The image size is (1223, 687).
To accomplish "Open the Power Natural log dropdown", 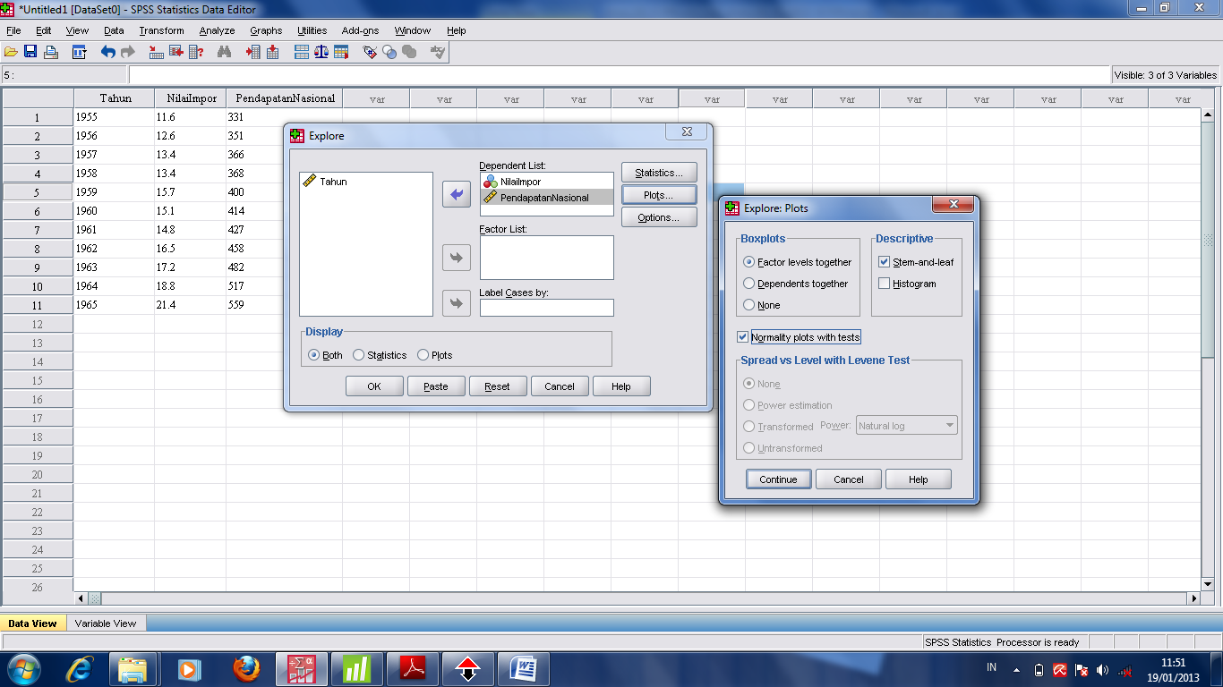I will [907, 426].
